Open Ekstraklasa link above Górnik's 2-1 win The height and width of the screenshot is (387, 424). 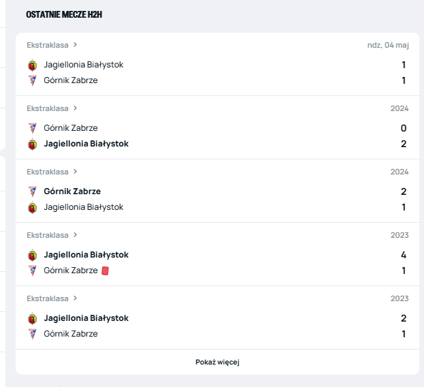(x=48, y=172)
